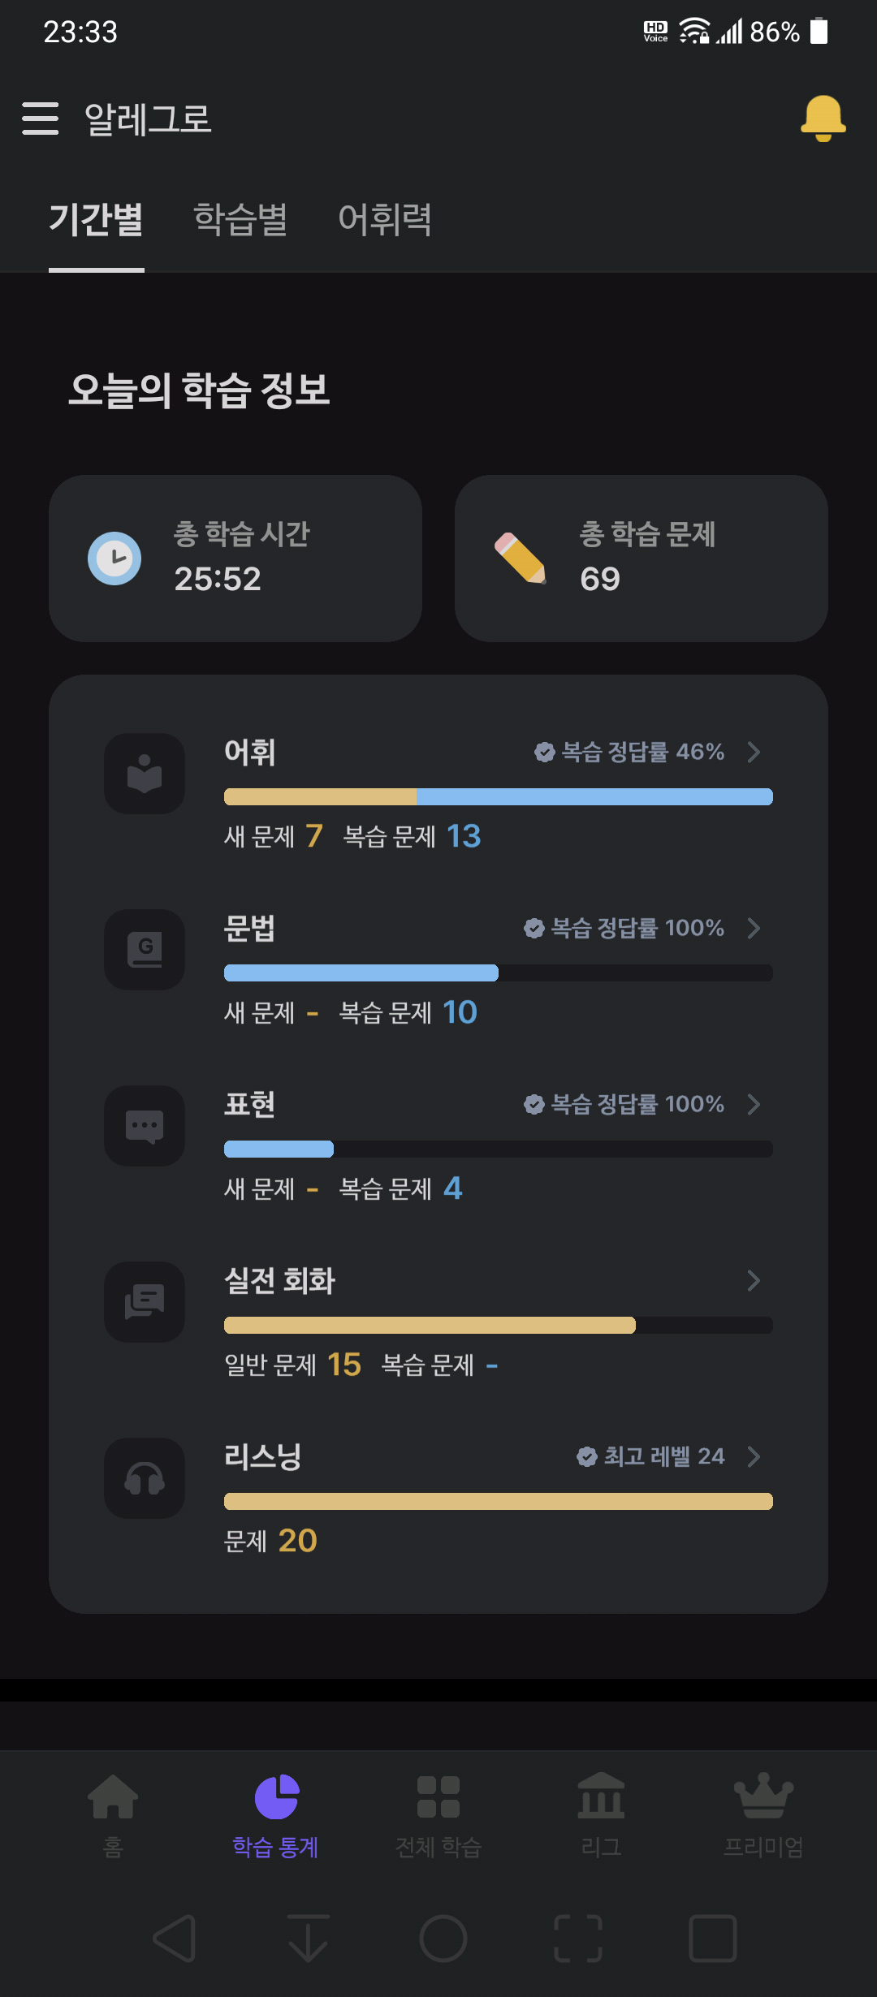Expand the 어휘 row chevron

[x=754, y=752]
